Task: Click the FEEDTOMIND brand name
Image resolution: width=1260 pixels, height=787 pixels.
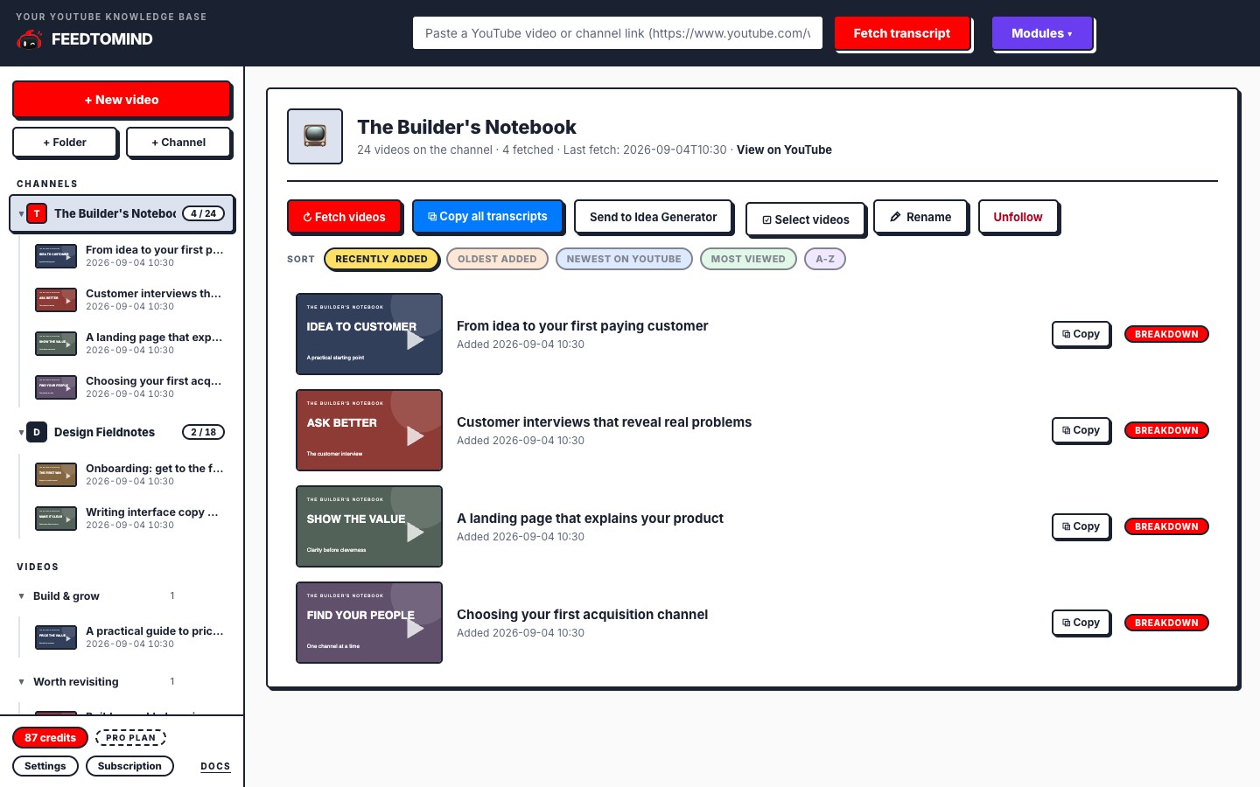Action: tap(101, 39)
